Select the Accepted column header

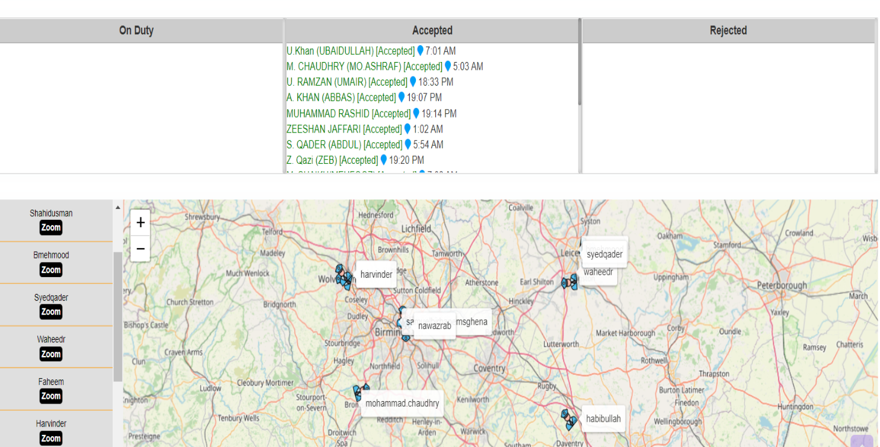point(432,30)
